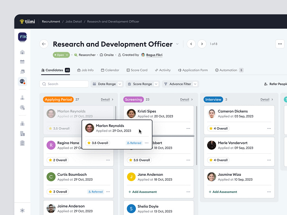Click Referred badge on Curtis Baumbach card
This screenshot has height=215, width=287.
95,192
